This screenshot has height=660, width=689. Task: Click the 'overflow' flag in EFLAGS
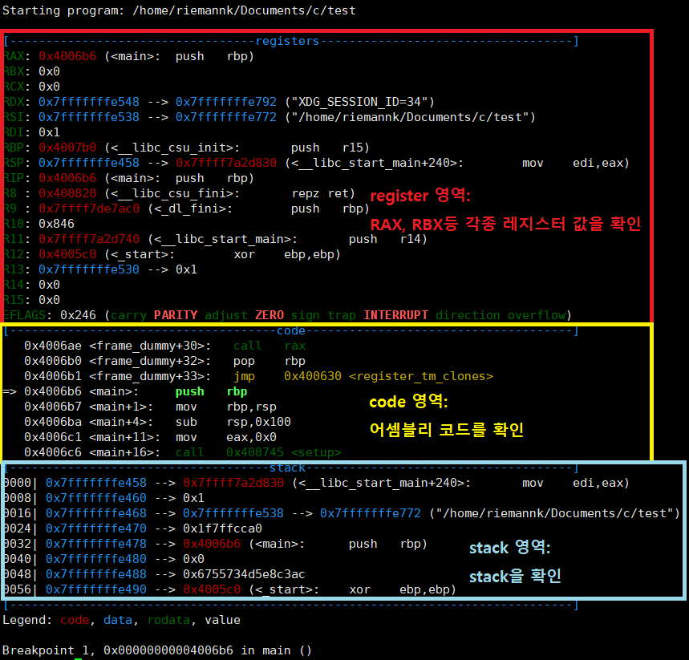pyautogui.click(x=537, y=315)
